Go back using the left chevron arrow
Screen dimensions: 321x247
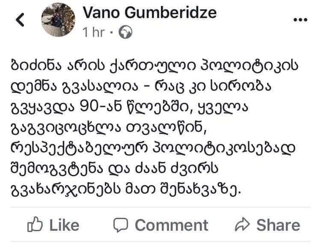(x=21, y=20)
